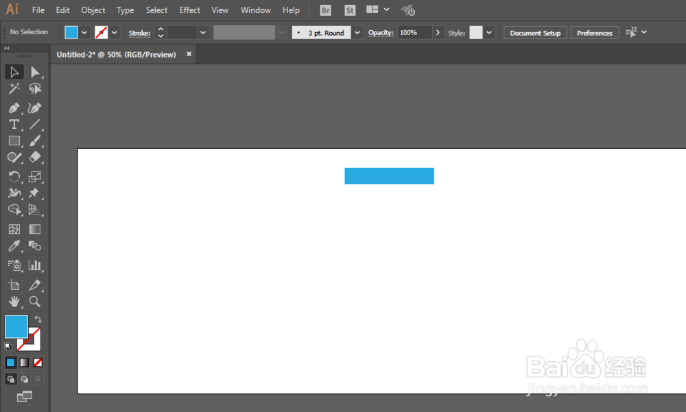Select the Direct Selection tool
The height and width of the screenshot is (412, 686).
pyautogui.click(x=35, y=72)
